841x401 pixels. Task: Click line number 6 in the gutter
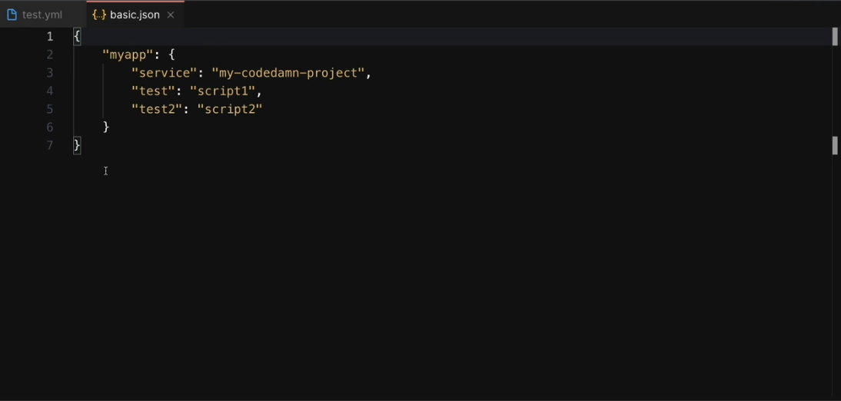click(x=50, y=127)
